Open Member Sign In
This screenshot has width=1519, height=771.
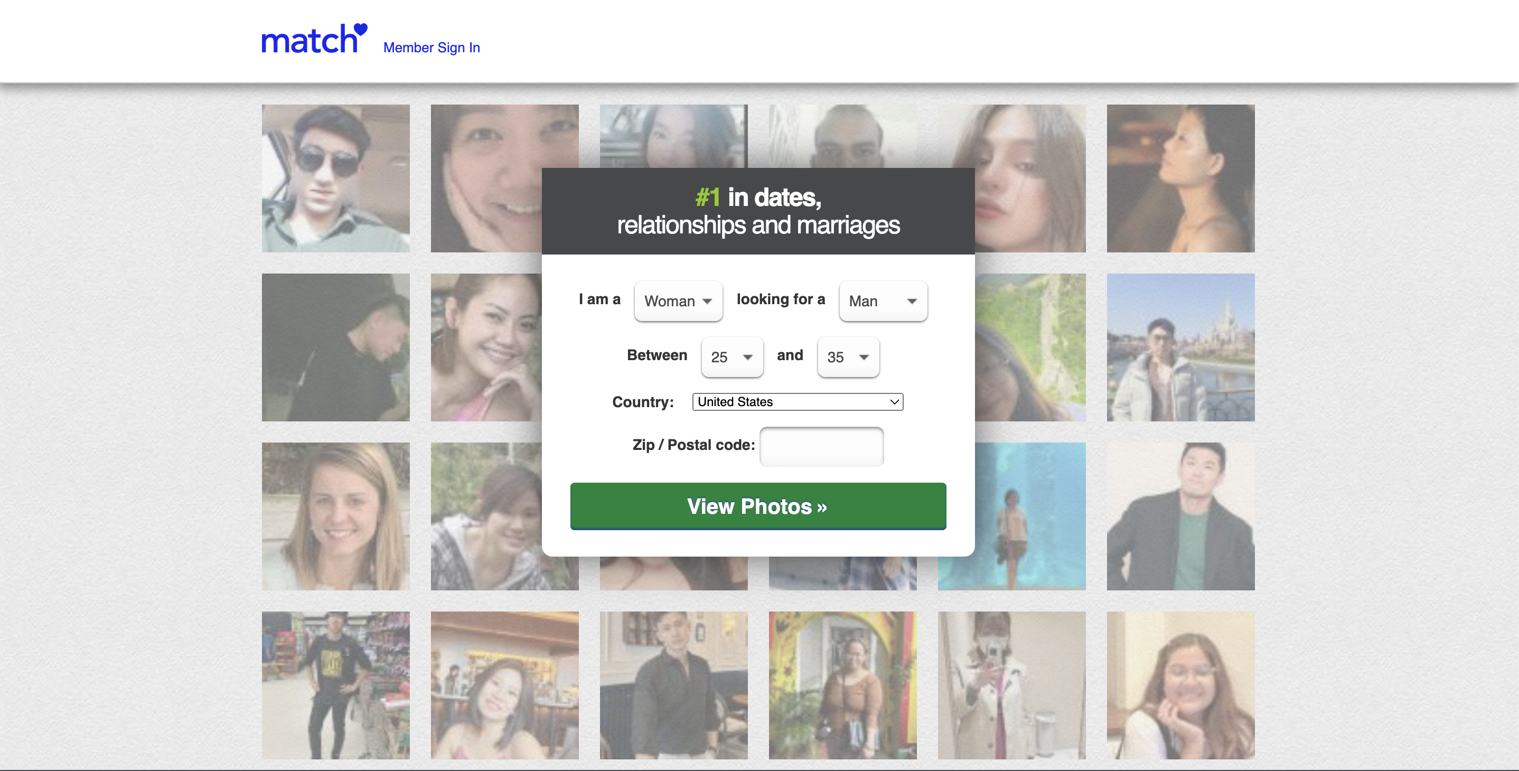pos(432,47)
